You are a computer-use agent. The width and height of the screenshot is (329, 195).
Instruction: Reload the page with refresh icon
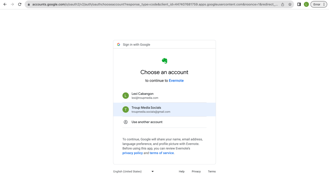[20, 4]
